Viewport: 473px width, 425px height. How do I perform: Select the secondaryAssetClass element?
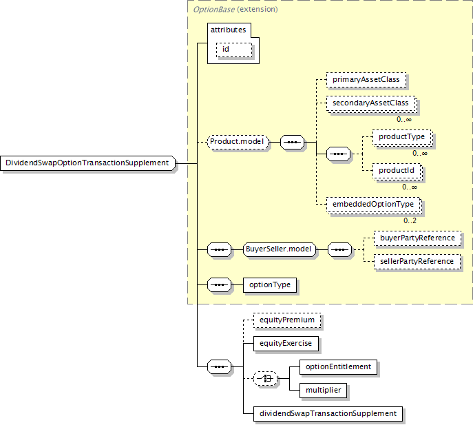pyautogui.click(x=370, y=103)
